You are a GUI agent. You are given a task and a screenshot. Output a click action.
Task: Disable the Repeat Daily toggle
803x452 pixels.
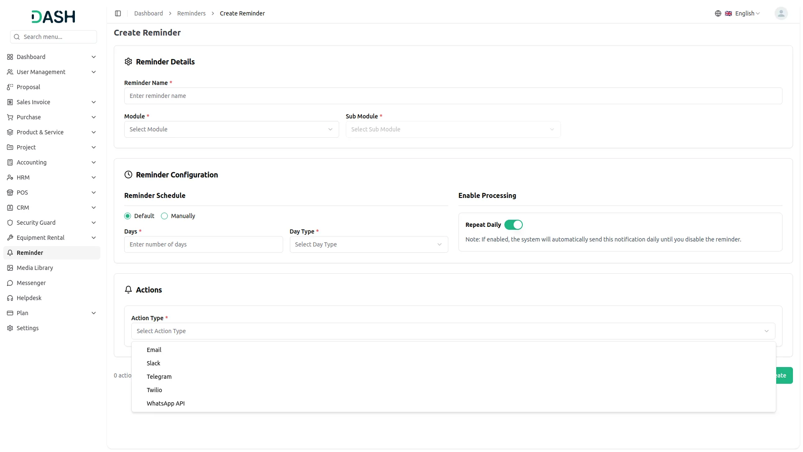tap(513, 225)
